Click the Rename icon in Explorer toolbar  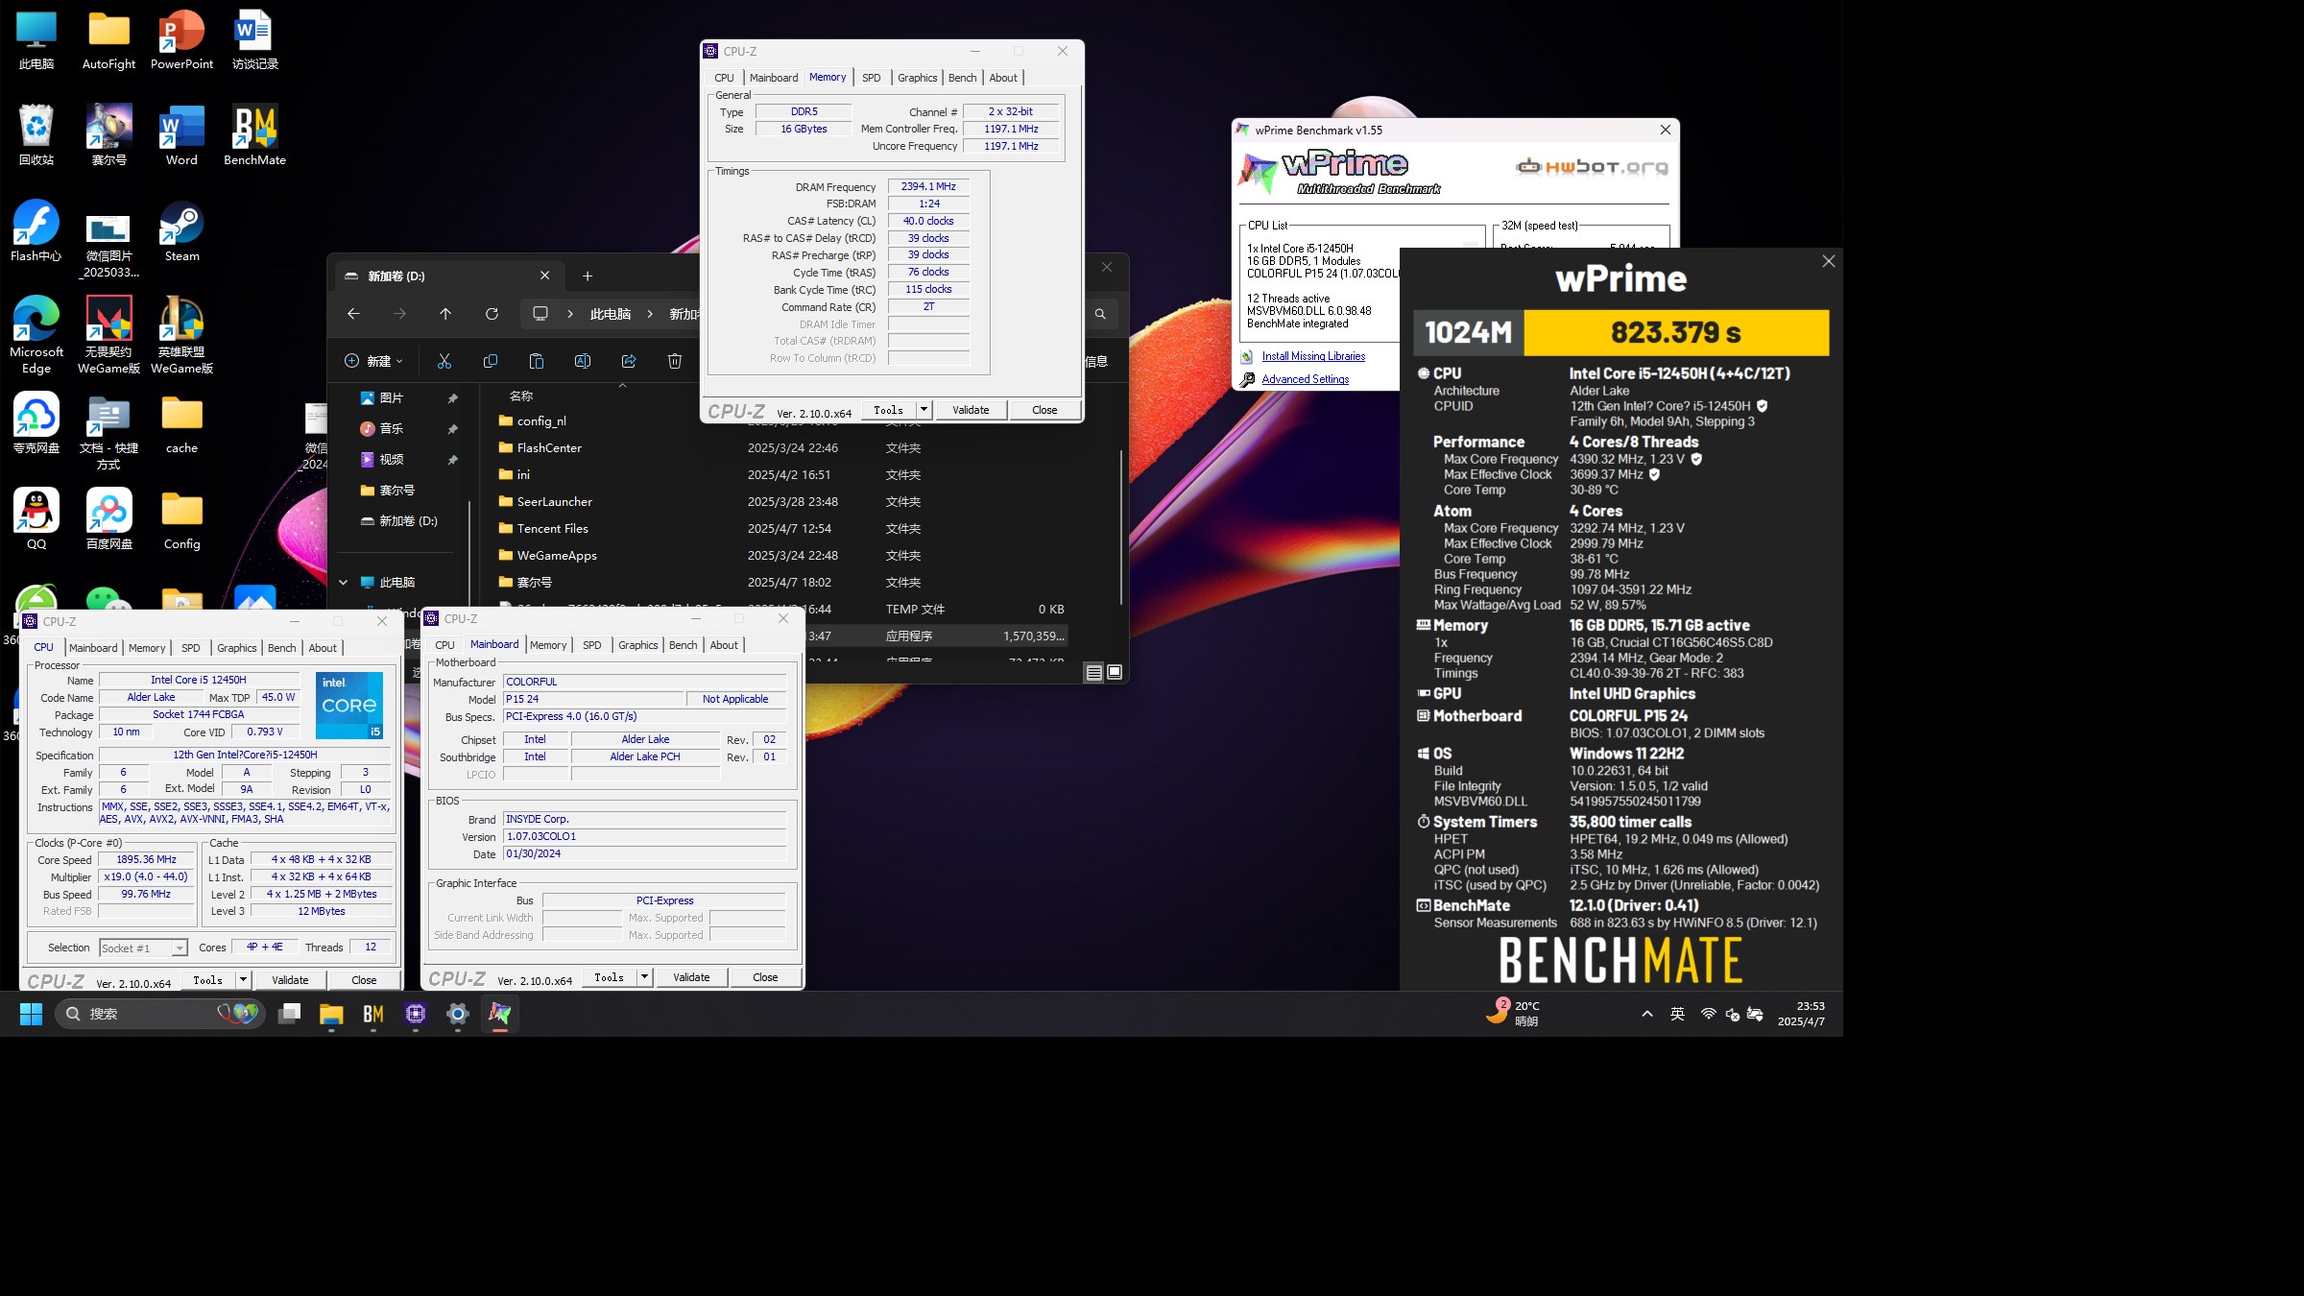(582, 361)
